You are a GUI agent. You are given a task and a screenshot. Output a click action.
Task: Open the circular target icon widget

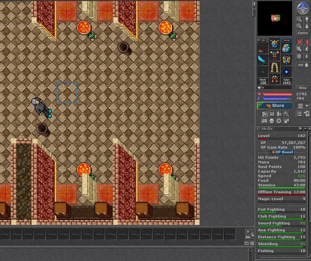[x=279, y=121]
